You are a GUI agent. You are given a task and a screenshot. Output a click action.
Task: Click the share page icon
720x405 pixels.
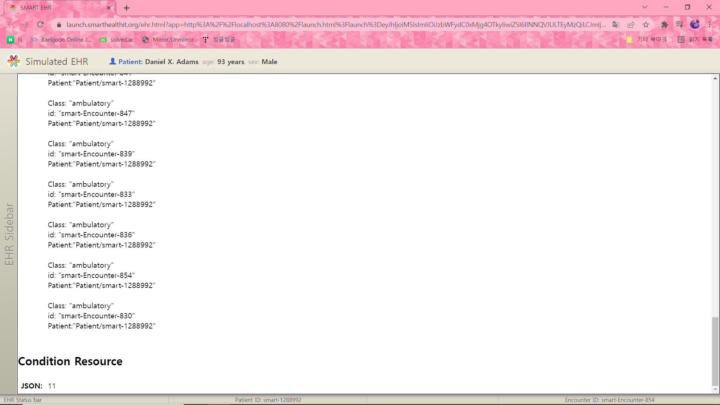pyautogui.click(x=631, y=25)
